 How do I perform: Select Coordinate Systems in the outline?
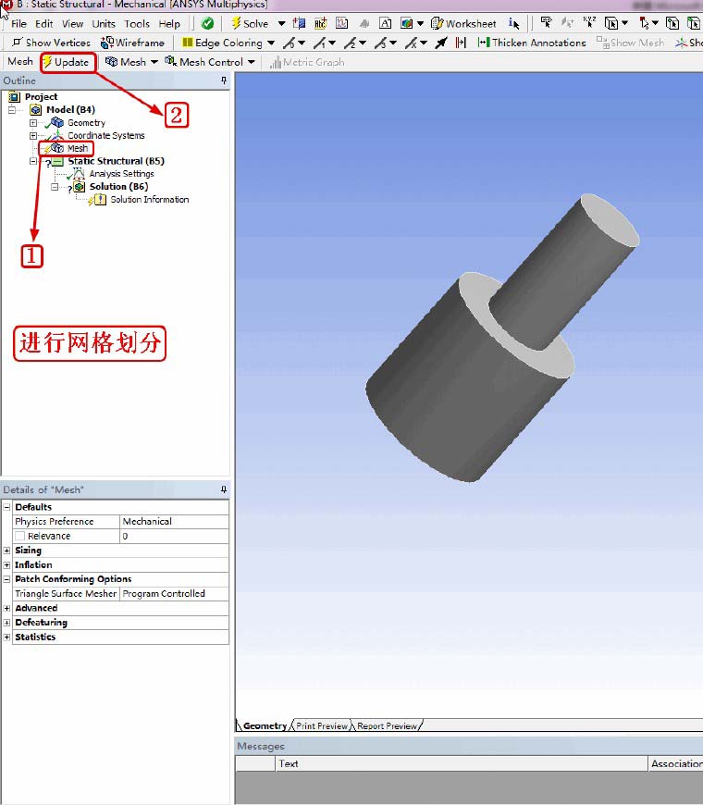coord(106,135)
